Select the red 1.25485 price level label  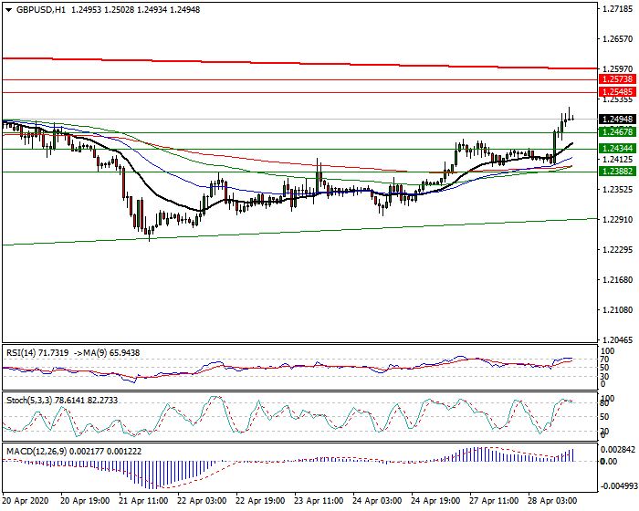[618, 92]
